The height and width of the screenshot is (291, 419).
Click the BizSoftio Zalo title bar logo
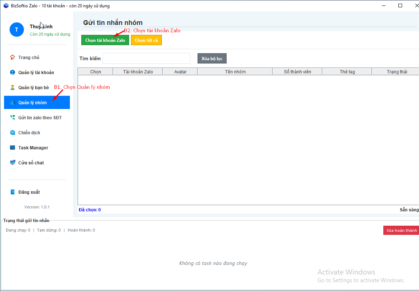click(x=6, y=6)
